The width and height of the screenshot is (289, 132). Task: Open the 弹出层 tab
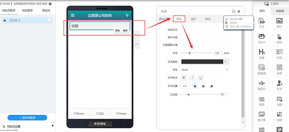point(46,10)
